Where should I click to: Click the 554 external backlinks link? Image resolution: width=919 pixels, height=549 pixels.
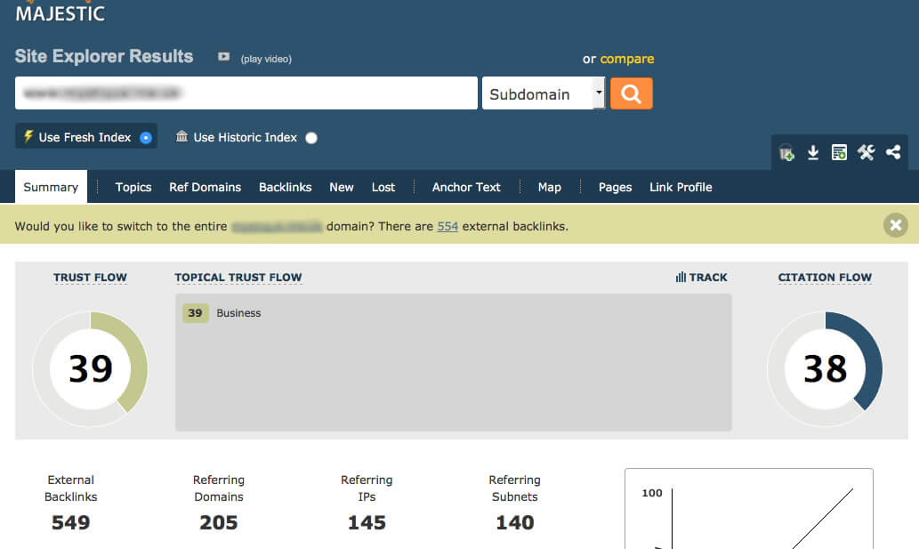[447, 226]
